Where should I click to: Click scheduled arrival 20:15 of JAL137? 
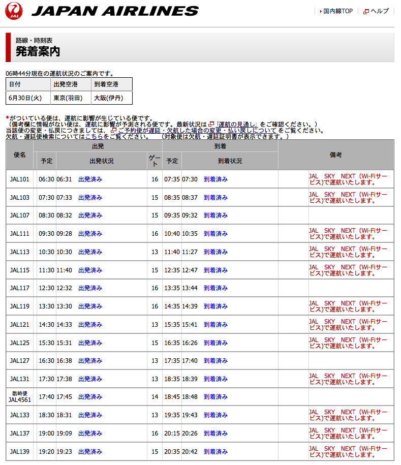coord(172,433)
